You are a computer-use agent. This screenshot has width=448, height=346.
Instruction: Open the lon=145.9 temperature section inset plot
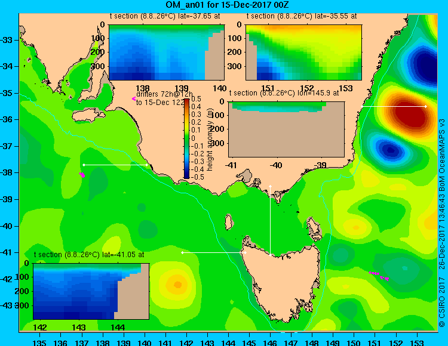(286, 129)
